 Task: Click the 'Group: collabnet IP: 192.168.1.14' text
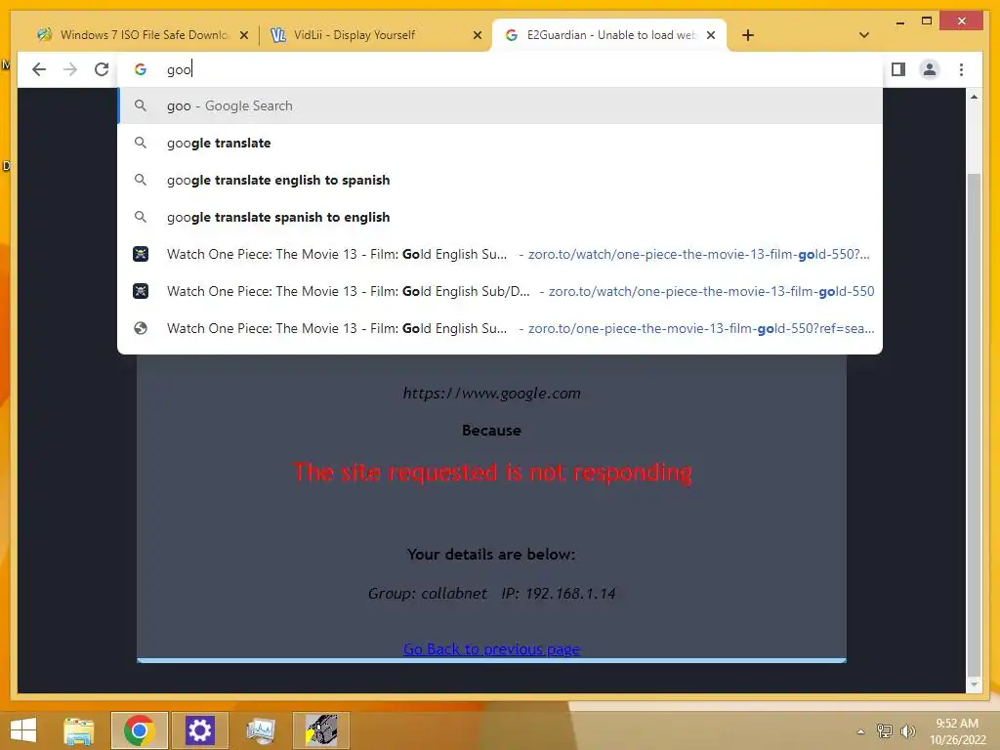pos(492,594)
